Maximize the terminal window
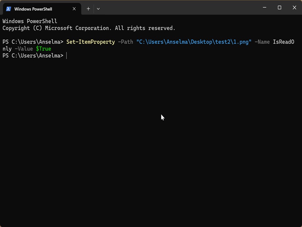 (x=279, y=8)
